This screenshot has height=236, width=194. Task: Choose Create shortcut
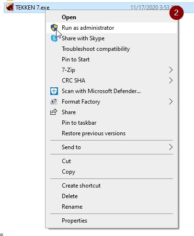[112, 186]
